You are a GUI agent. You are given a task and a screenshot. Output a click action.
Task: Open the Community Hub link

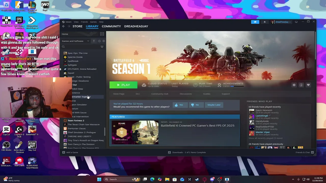(x=160, y=94)
